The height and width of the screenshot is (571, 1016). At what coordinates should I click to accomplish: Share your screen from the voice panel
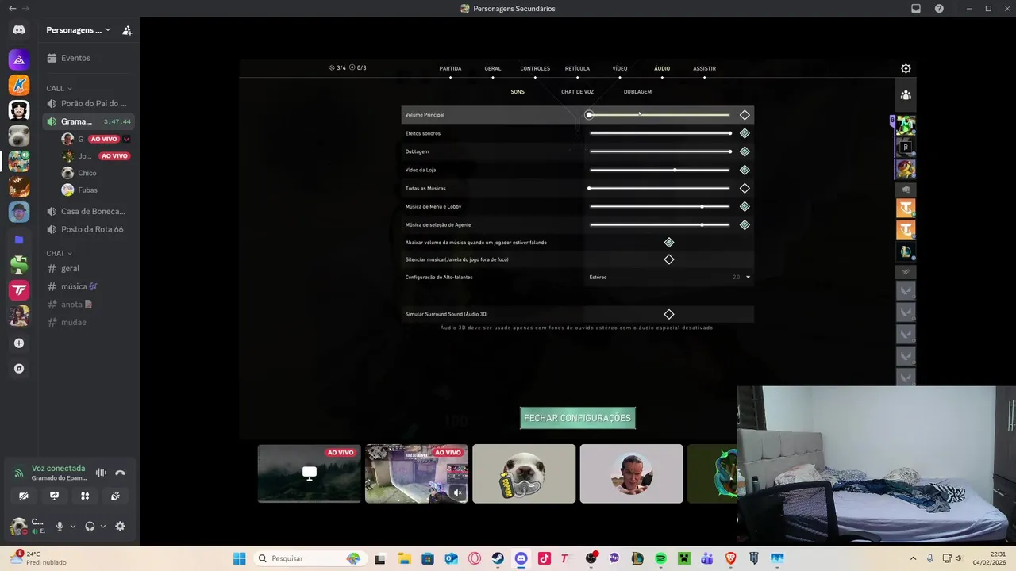pos(54,496)
